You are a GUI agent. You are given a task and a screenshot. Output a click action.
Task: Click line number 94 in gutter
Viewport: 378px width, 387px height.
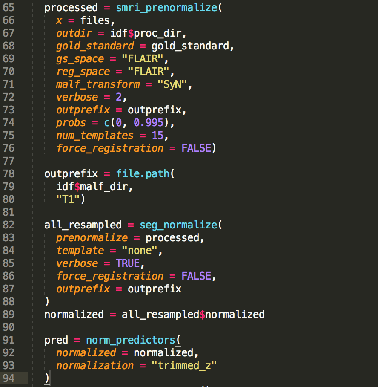(x=9, y=378)
